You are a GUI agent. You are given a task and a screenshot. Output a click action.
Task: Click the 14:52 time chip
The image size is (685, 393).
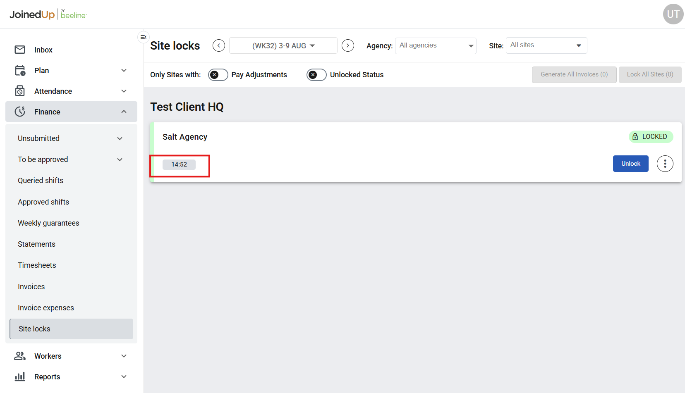pos(179,164)
